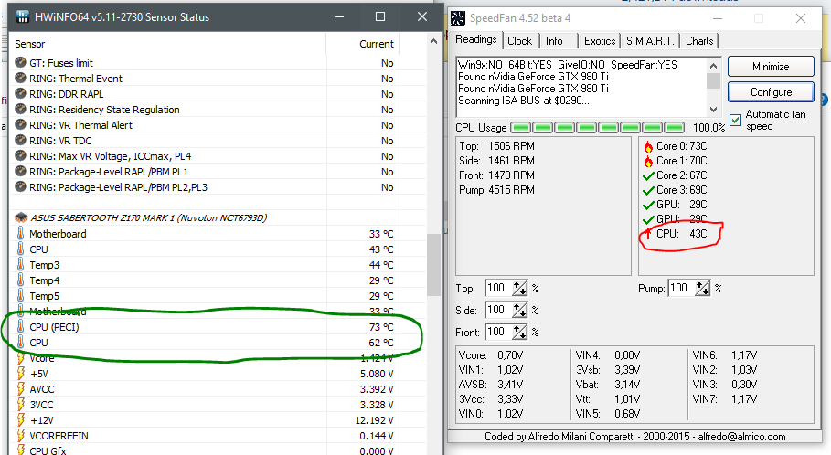The height and width of the screenshot is (455, 831).
Task: Open the Exotics tab
Action: pyautogui.click(x=600, y=41)
